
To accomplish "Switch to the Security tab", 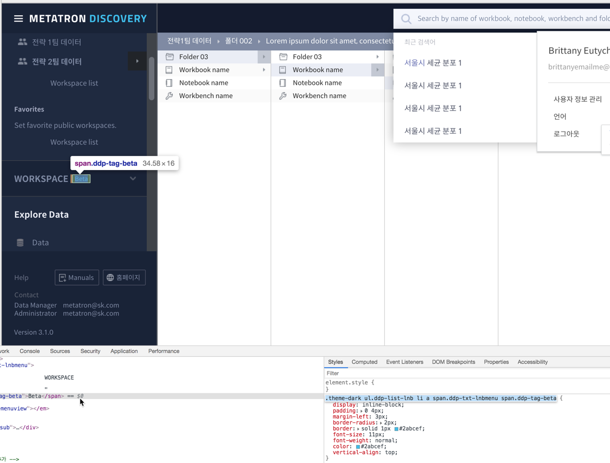I will tap(90, 351).
